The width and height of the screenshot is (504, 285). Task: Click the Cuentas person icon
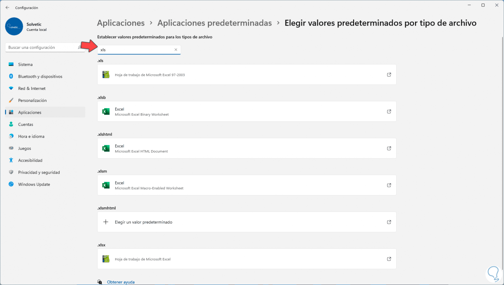11,124
